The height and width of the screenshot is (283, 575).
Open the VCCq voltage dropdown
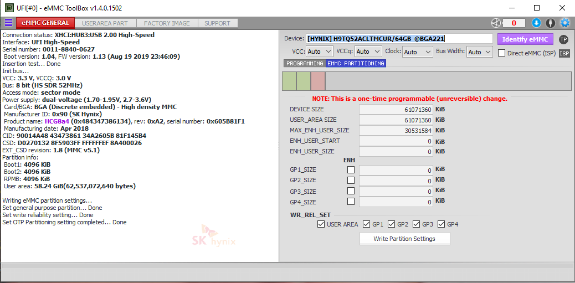368,52
